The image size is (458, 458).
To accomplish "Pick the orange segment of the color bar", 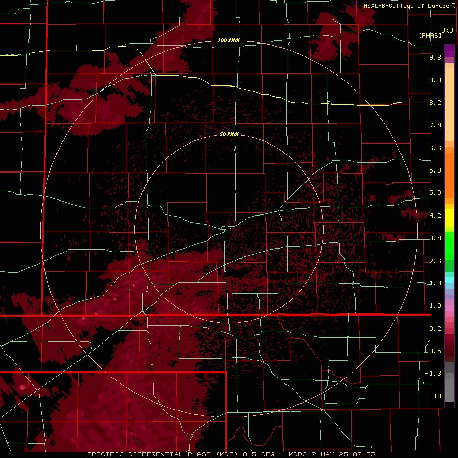I will tap(449, 175).
